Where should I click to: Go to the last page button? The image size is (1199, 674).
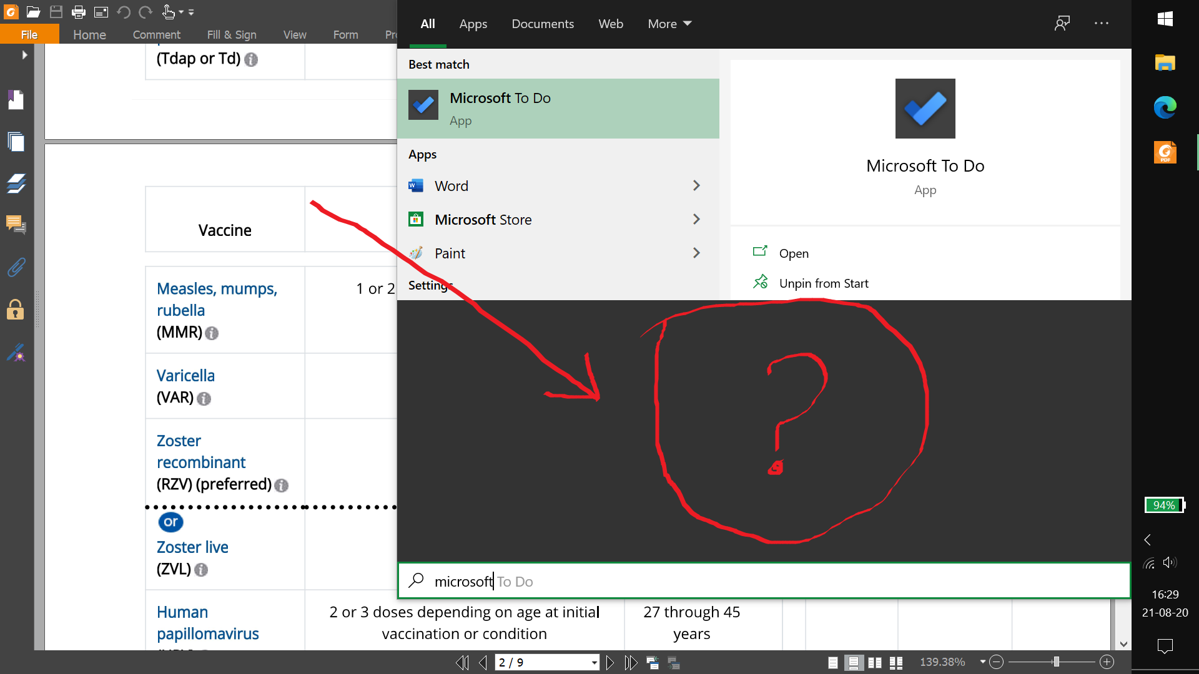click(631, 663)
